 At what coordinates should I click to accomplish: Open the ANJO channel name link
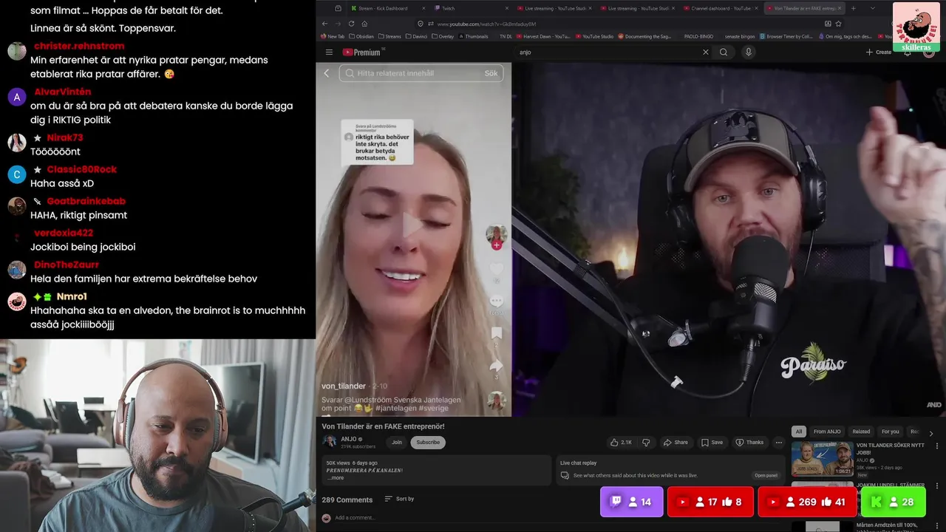click(x=349, y=439)
